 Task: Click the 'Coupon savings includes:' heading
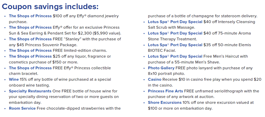pyautogui.click(x=50, y=6)
